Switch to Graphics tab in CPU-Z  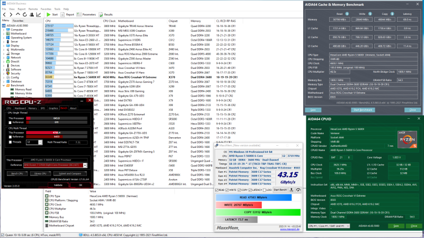click(x=53, y=108)
